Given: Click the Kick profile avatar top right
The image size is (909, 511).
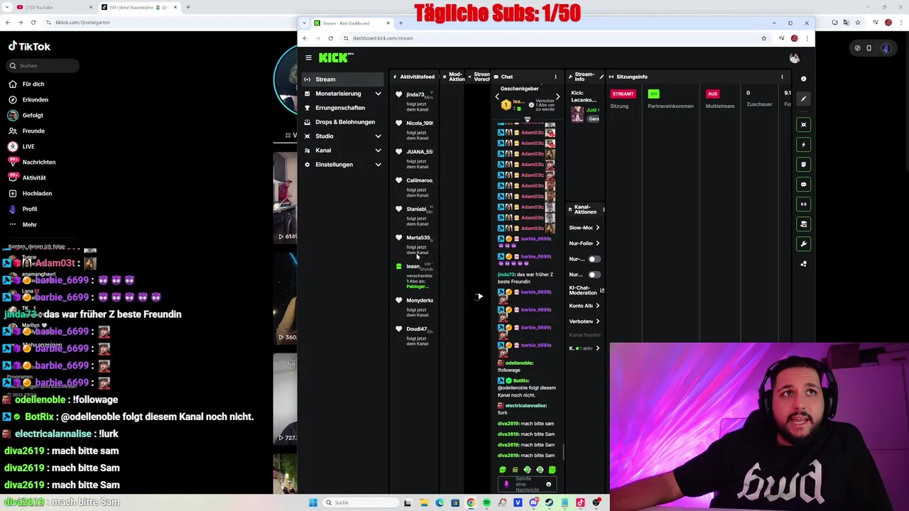Looking at the screenshot, I should coord(795,57).
